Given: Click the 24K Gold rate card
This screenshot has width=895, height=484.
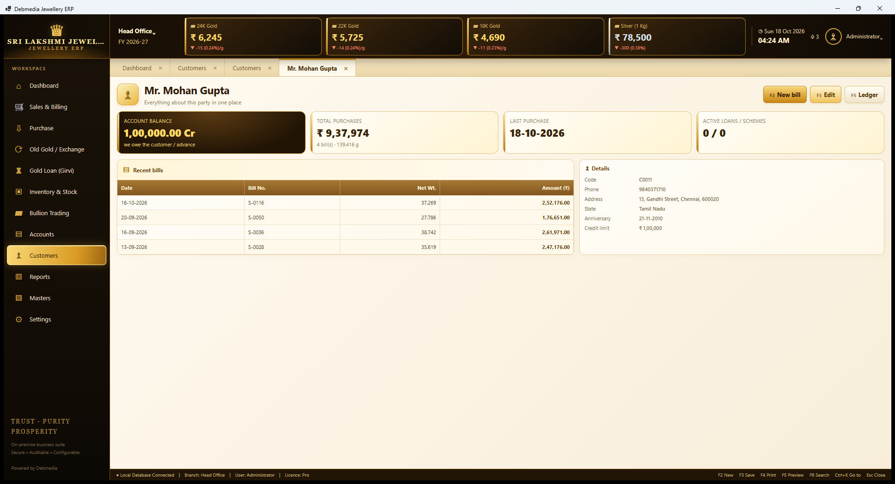Looking at the screenshot, I should (x=253, y=36).
